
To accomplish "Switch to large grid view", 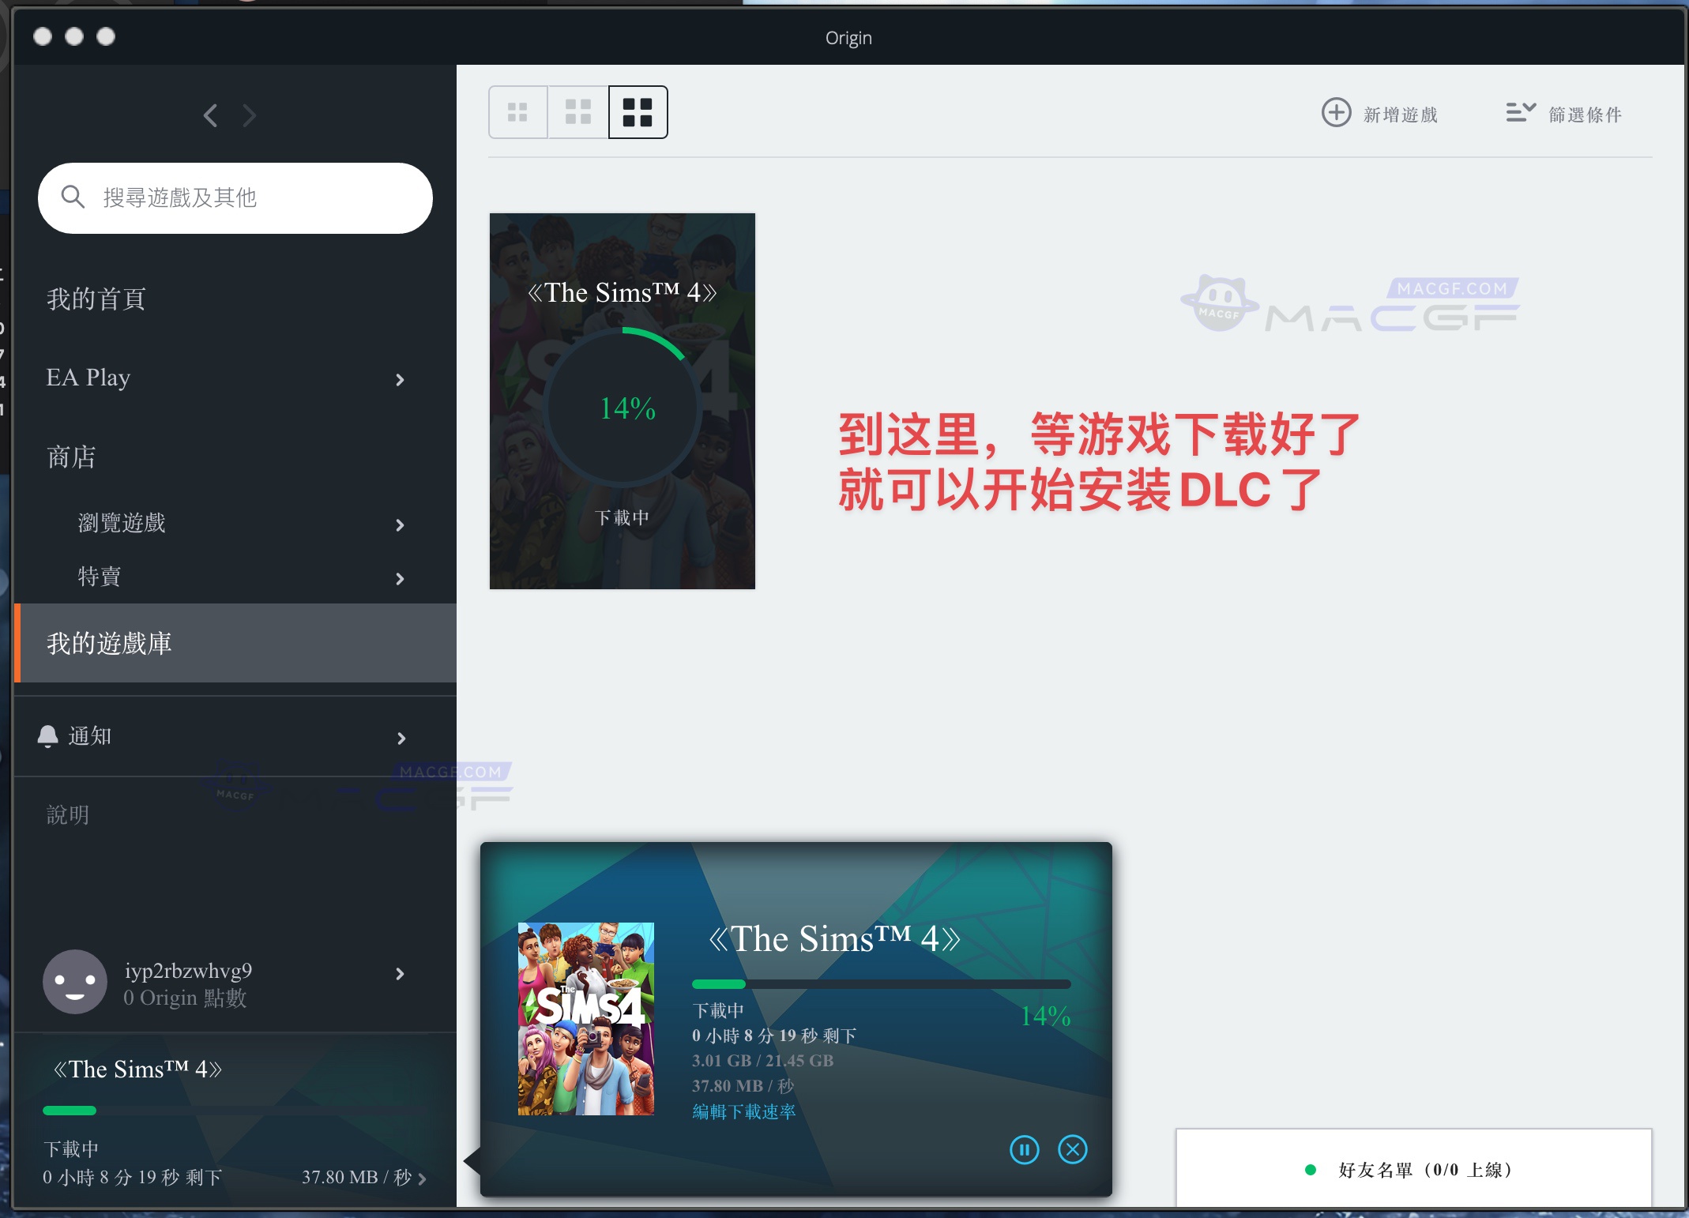I will click(637, 112).
